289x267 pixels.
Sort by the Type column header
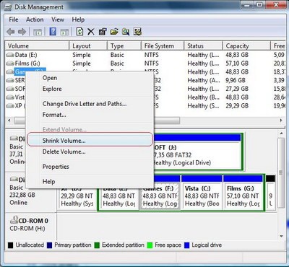tap(124, 45)
